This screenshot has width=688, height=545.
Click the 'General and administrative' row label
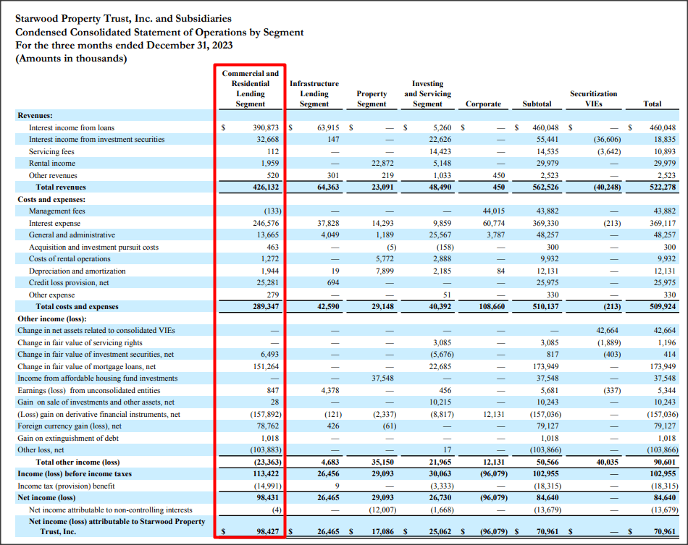point(72,235)
